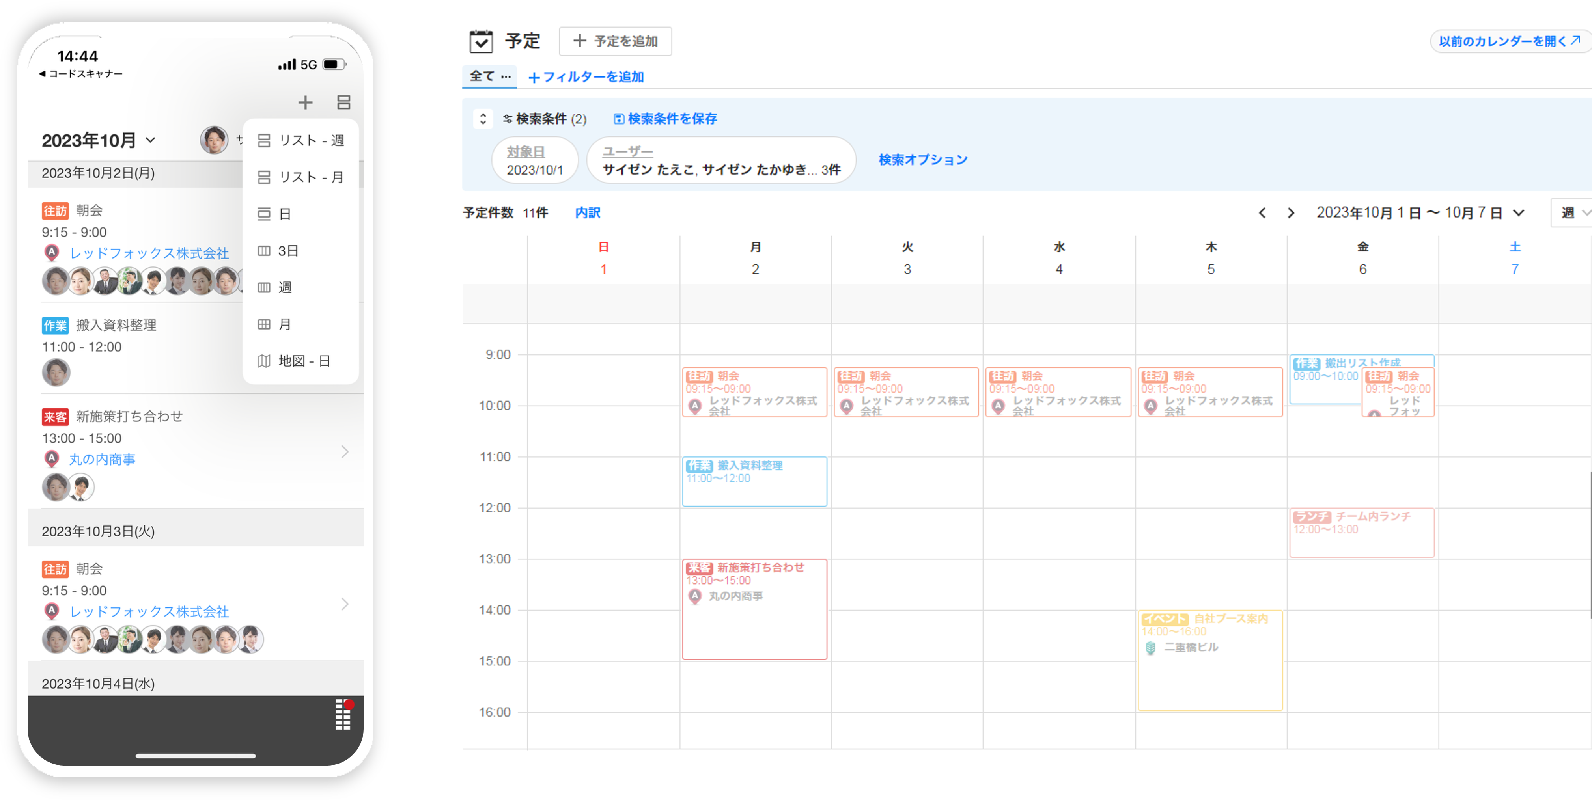Open the 対象日 2023/10/1 filter field
The image size is (1592, 801).
click(535, 160)
